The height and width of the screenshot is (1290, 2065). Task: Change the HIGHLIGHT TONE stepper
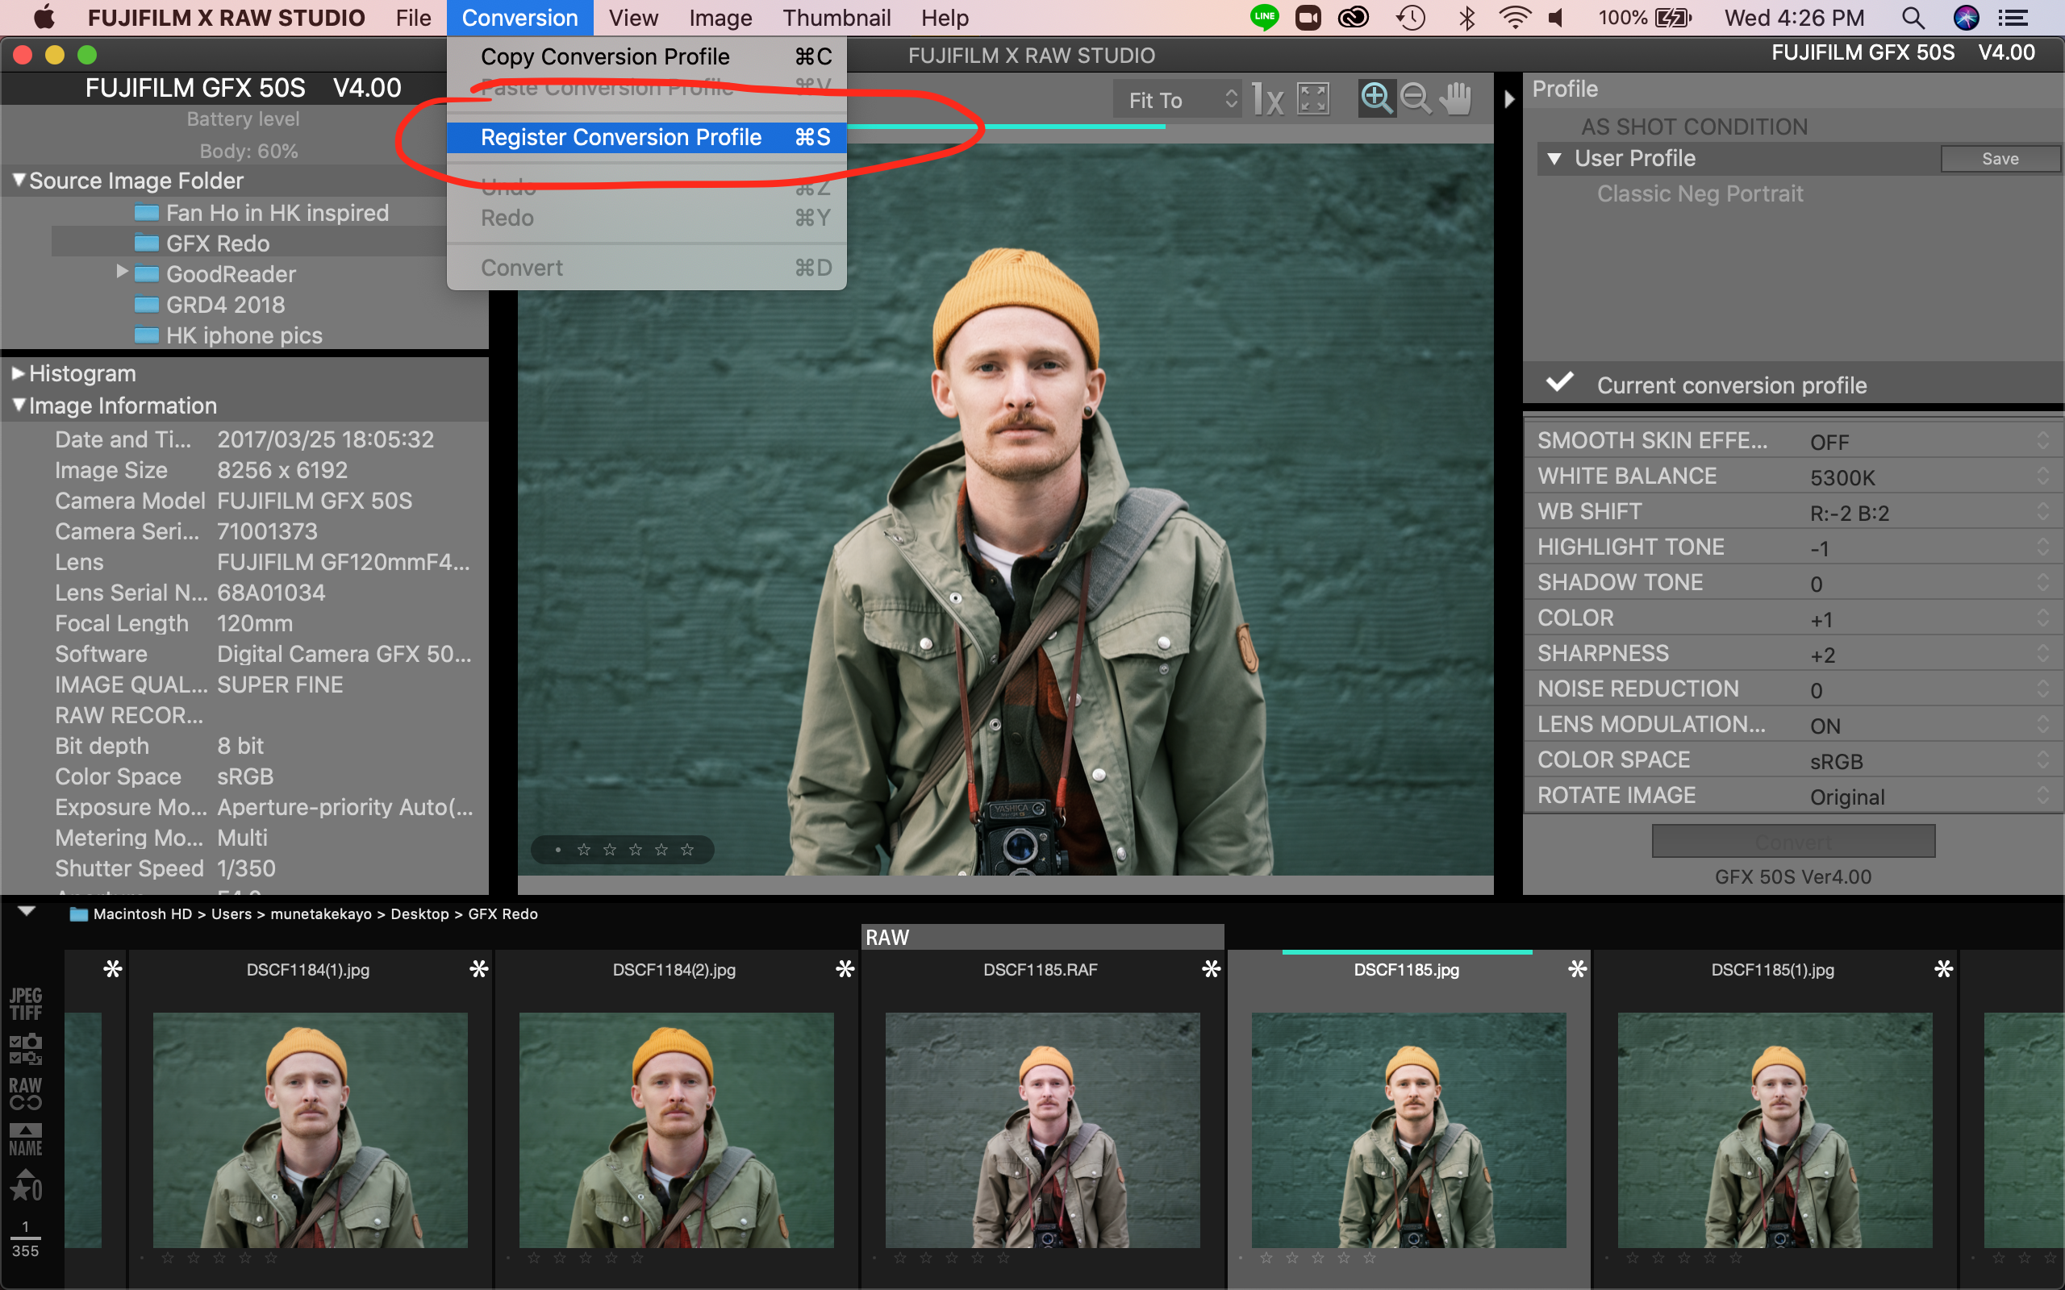(x=2042, y=547)
